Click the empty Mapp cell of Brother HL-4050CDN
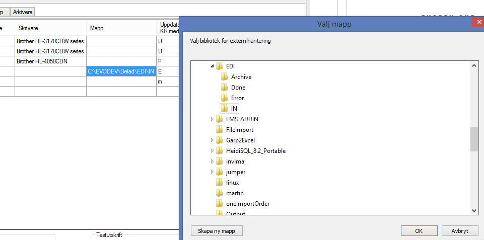The width and height of the screenshot is (484, 240). tap(121, 61)
